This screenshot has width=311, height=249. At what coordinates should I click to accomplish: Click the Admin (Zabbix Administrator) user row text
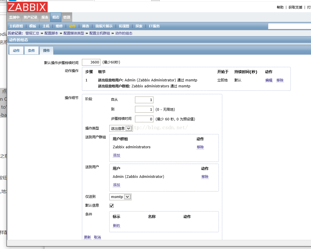pyautogui.click(x=138, y=177)
